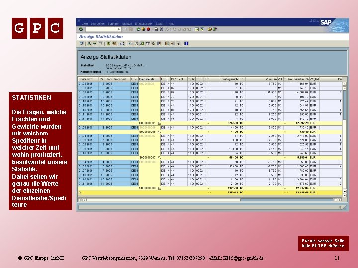The height and width of the screenshot is (268, 358).
Task: Click the Save diskette icon in standard toolbar
Action: pyautogui.click(x=131, y=29)
